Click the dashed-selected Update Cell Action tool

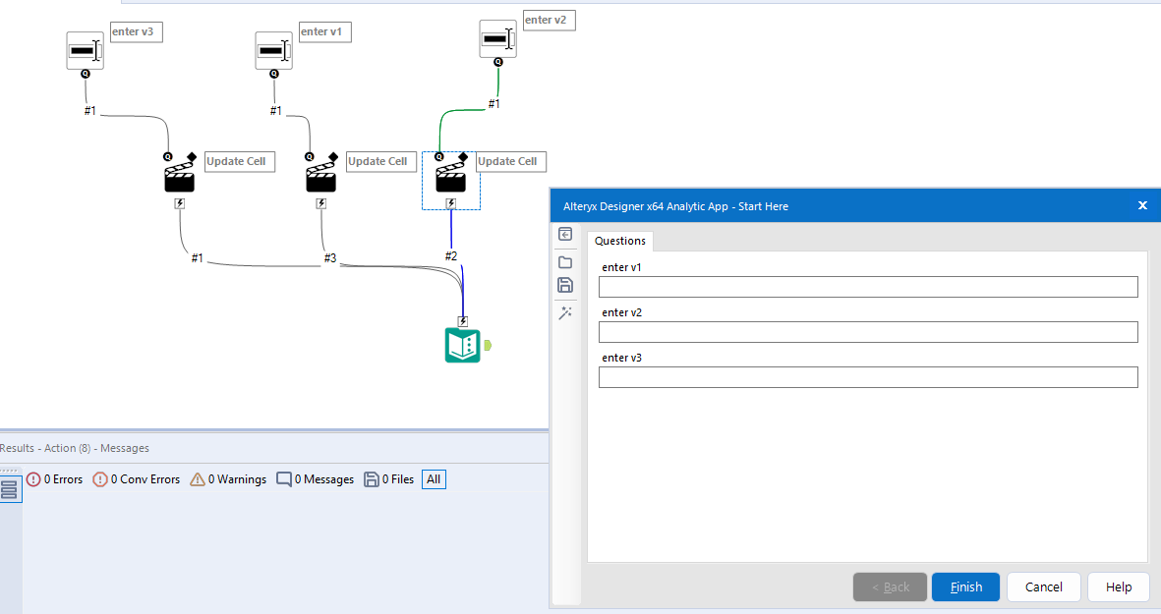450,176
